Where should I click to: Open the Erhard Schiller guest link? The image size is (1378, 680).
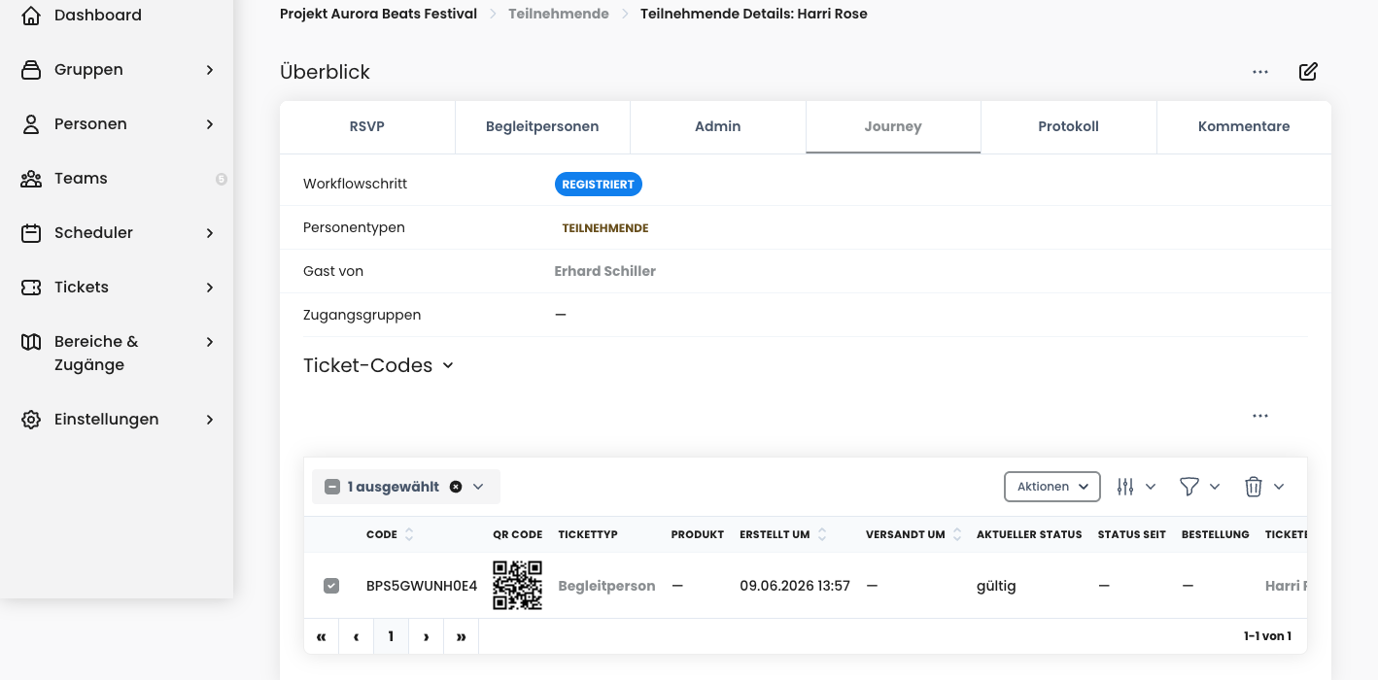[x=605, y=272]
